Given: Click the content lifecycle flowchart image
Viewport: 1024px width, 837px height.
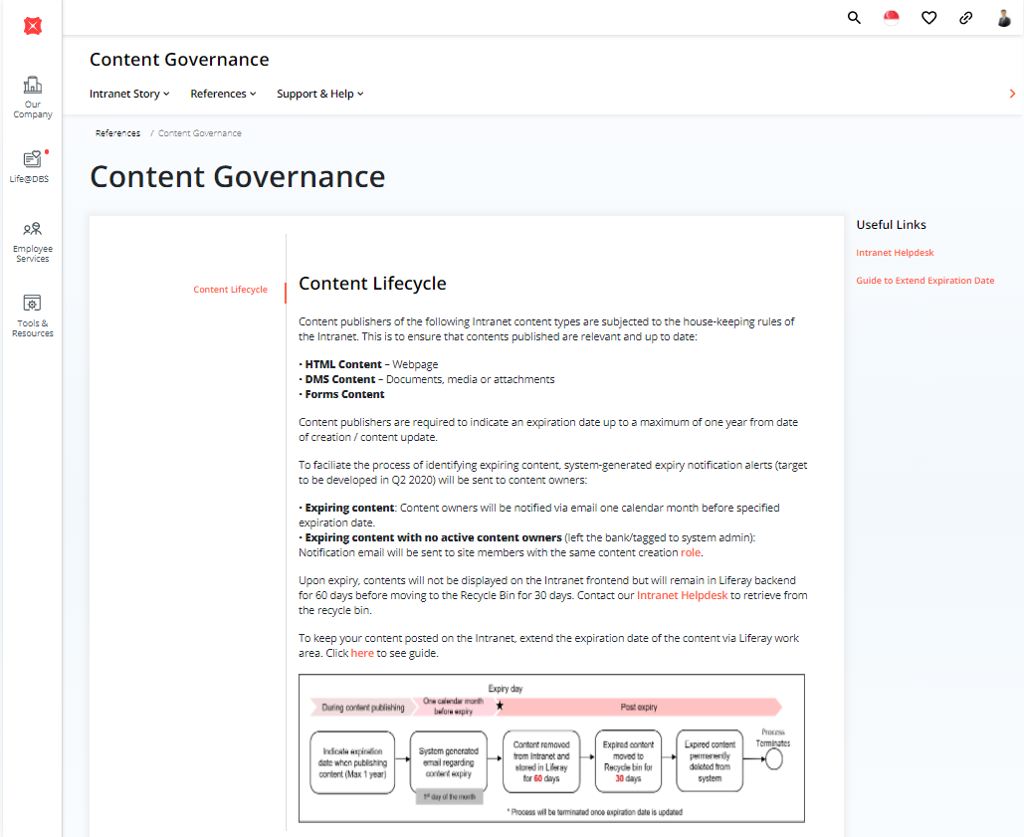Looking at the screenshot, I should (551, 748).
